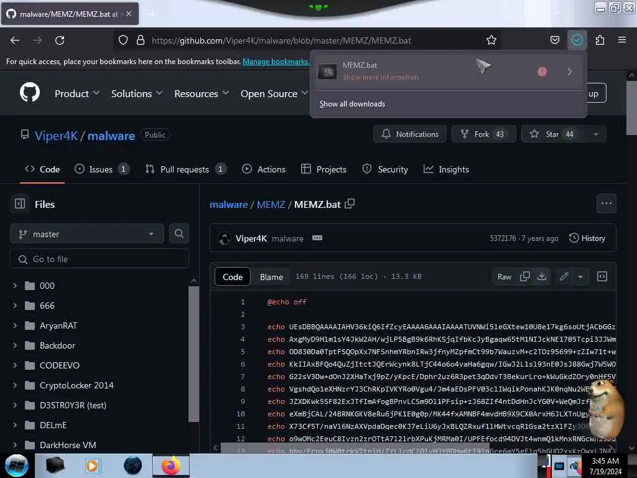637x478 pixels.
Task: Click the blocked download warning icon
Action: tap(542, 72)
